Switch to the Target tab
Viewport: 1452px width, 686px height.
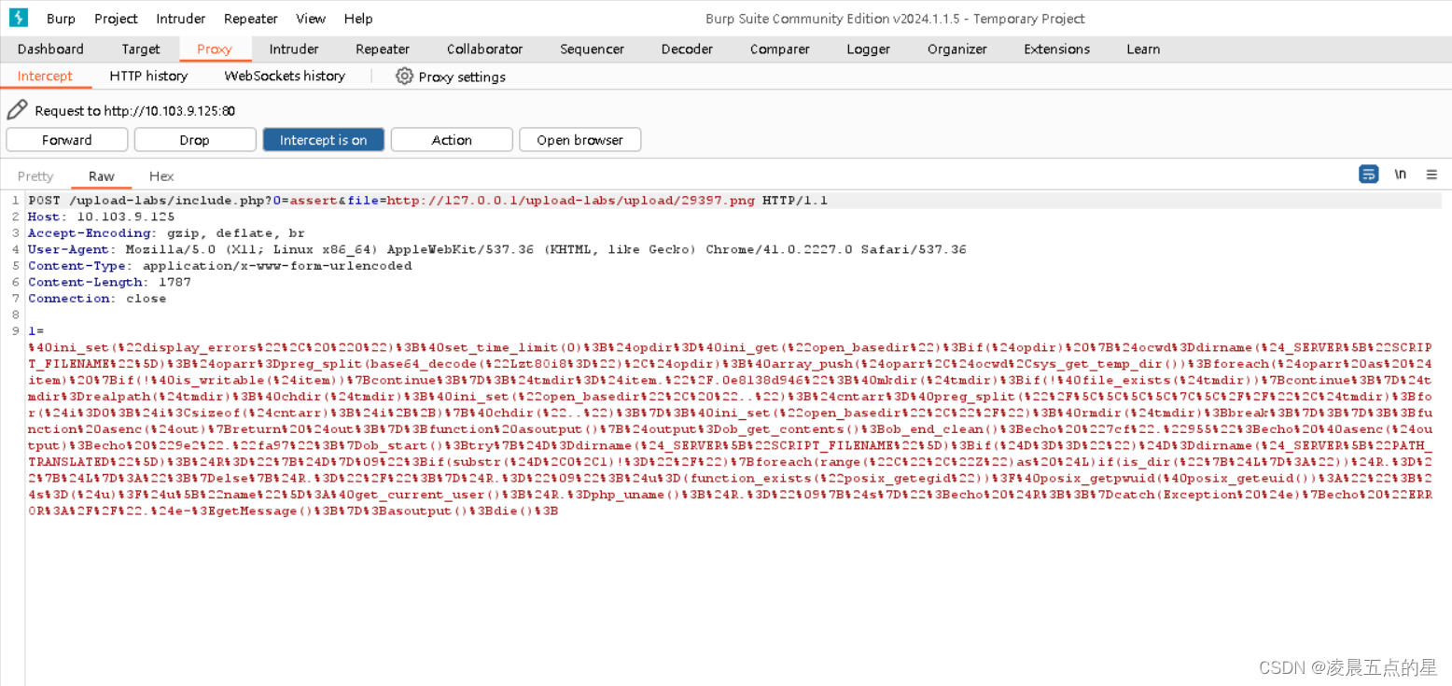141,49
